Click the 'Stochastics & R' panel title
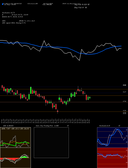Viewport: 128px width, 168px height. pos(104,126)
